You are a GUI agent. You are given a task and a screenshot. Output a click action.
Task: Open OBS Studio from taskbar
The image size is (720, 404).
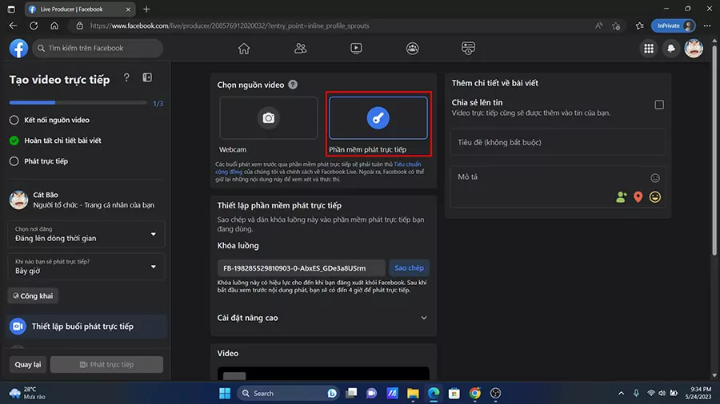[x=495, y=393]
